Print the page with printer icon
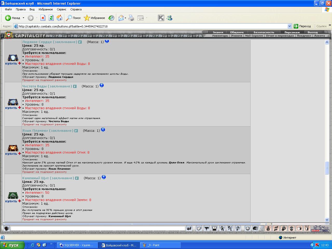The height and width of the screenshot is (249, 332). pos(132,18)
